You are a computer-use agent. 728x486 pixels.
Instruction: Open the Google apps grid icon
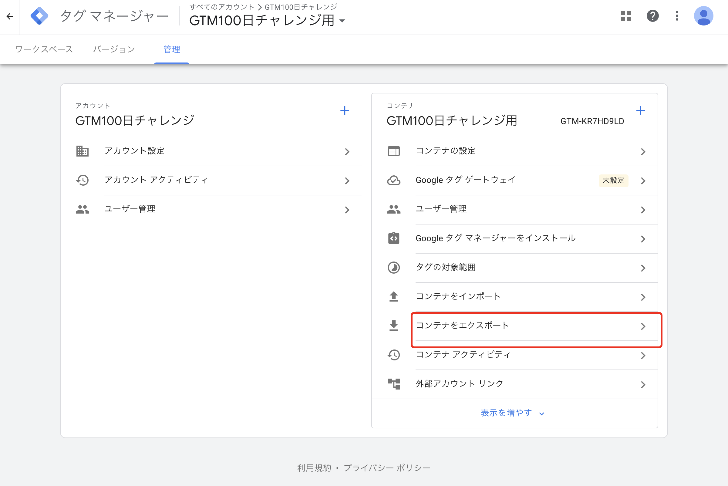point(626,16)
